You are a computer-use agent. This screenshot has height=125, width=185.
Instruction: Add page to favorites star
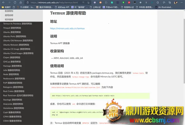click(88, 2)
